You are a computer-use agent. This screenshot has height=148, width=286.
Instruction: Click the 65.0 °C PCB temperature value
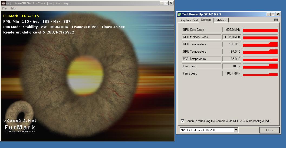pyautogui.click(x=232, y=59)
